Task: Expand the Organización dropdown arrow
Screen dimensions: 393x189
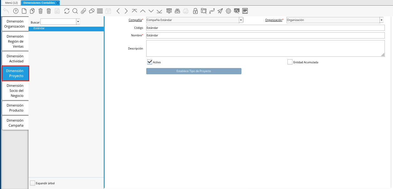Action: pos(381,20)
